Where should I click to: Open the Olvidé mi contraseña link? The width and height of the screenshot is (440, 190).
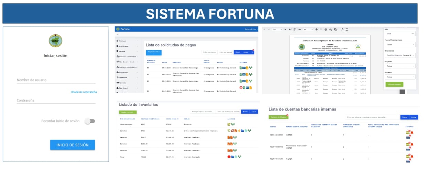click(x=84, y=92)
